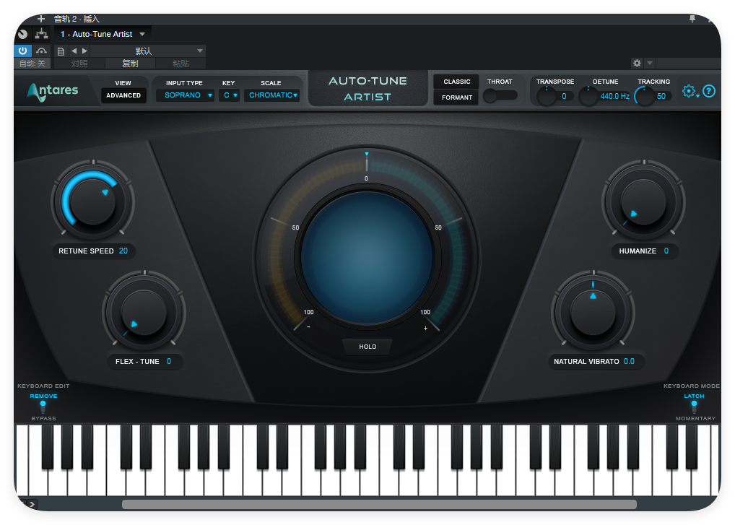Toggle the blue plugin power button
The height and width of the screenshot is (525, 735).
(22, 51)
